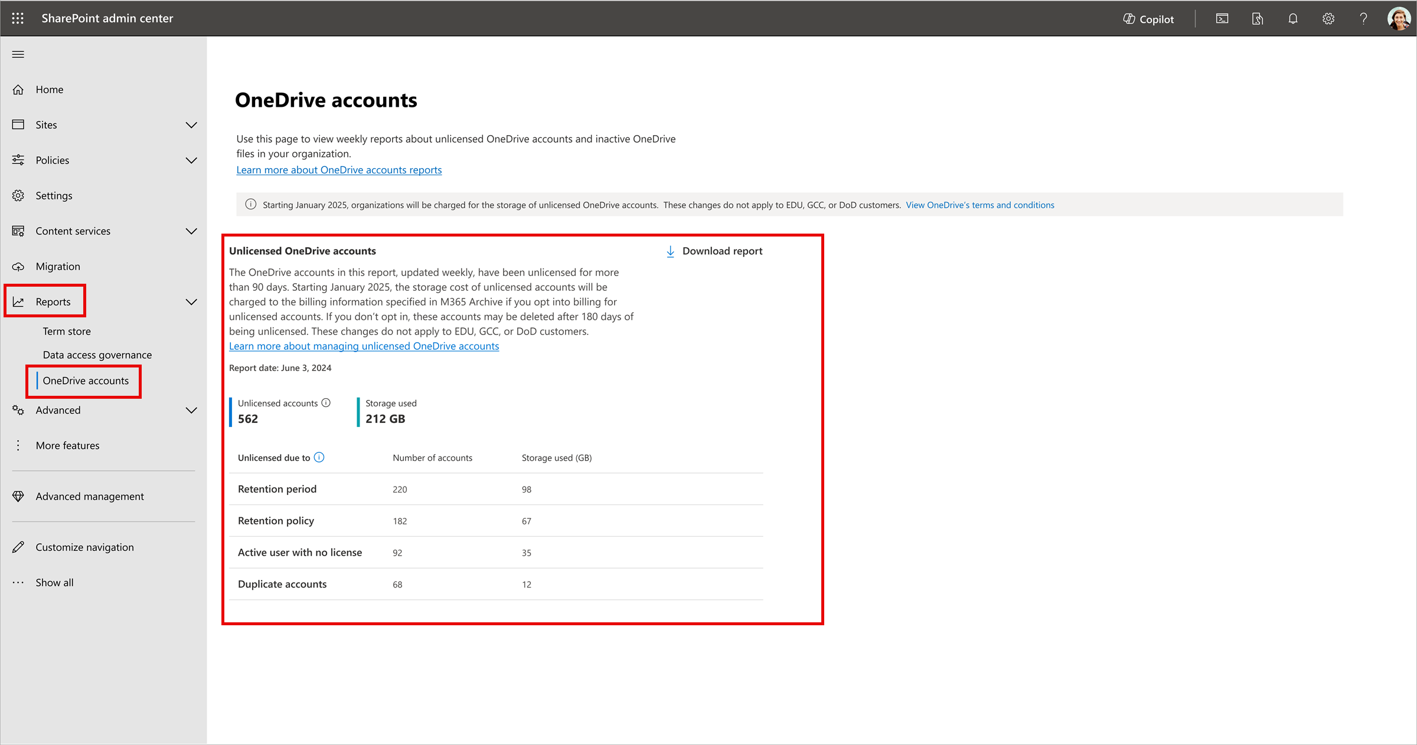The image size is (1417, 745).
Task: Open Learn more about OneDrive accounts reports link
Action: (x=339, y=170)
